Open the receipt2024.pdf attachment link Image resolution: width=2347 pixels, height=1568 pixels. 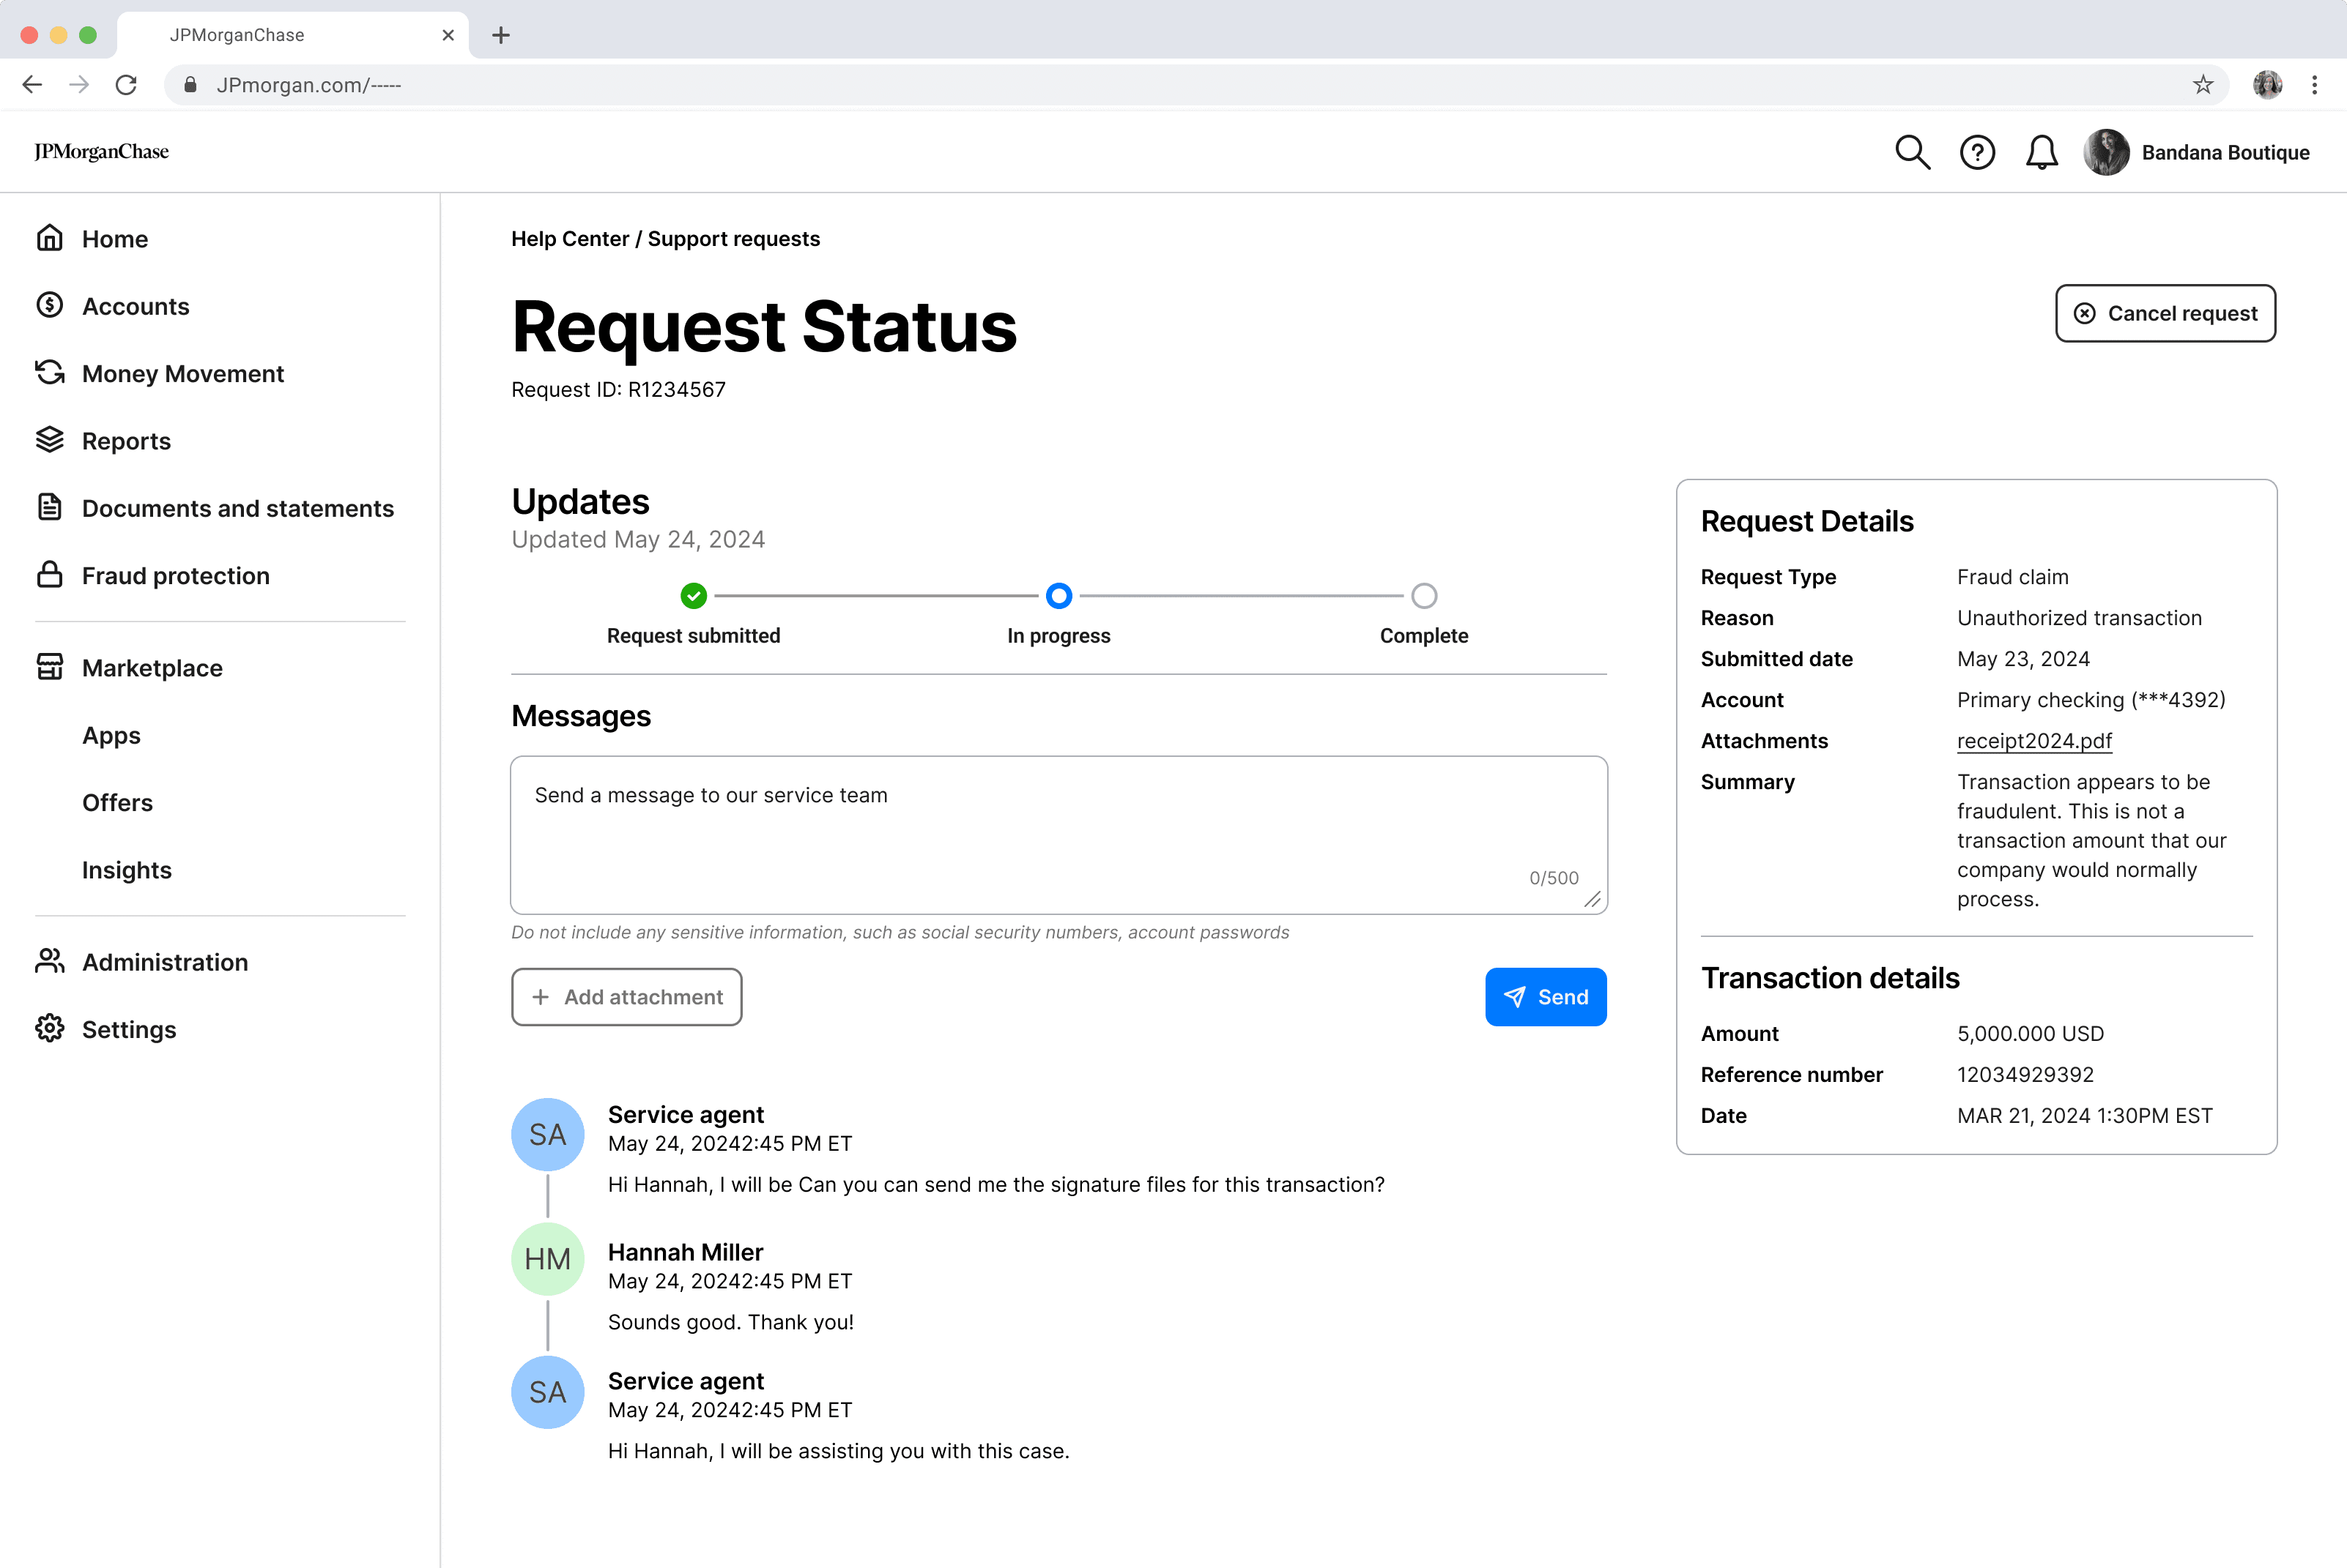click(2034, 740)
